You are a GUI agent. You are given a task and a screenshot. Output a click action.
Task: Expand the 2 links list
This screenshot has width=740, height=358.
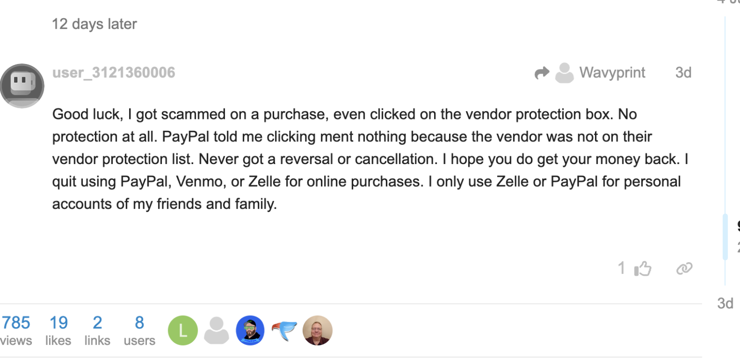pos(97,330)
